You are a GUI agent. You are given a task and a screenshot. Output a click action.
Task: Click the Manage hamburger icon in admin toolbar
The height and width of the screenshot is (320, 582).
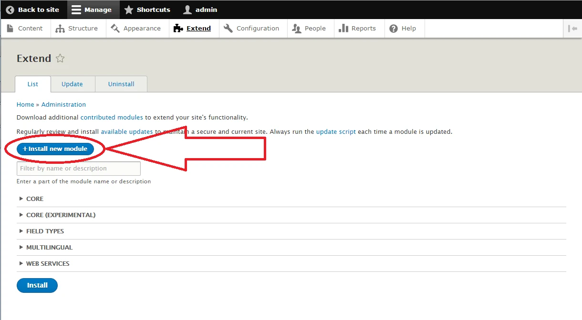pos(76,10)
